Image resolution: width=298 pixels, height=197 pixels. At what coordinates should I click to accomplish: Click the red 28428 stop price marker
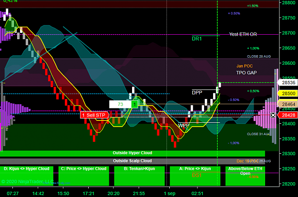(x=288, y=115)
